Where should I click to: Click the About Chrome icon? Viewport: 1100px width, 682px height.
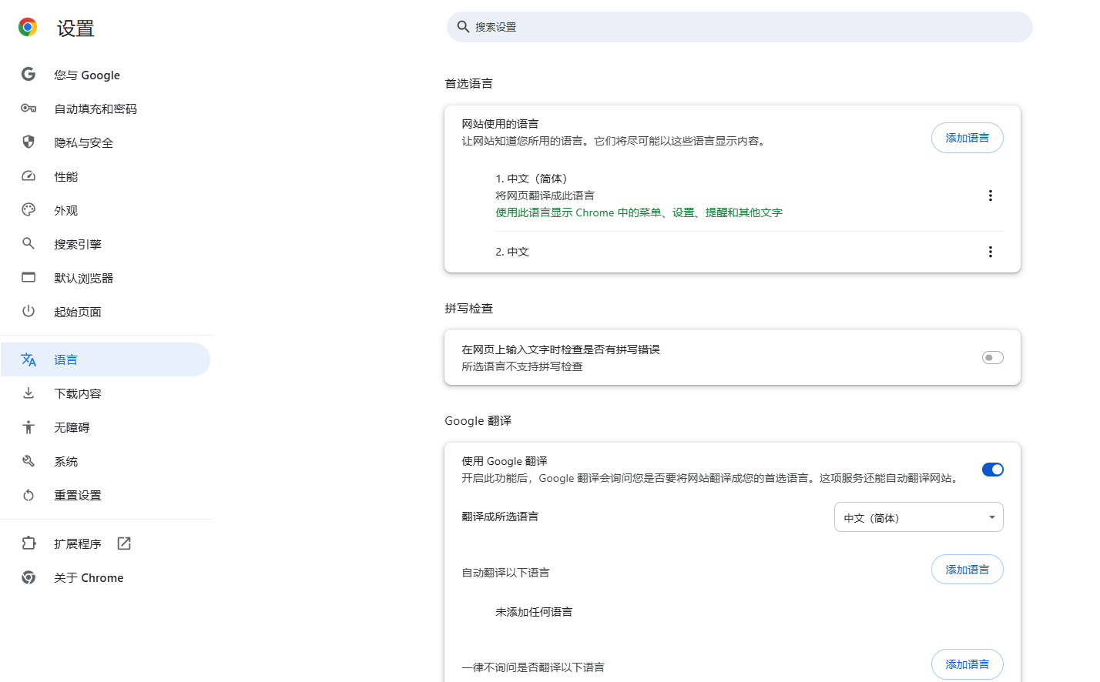click(29, 577)
